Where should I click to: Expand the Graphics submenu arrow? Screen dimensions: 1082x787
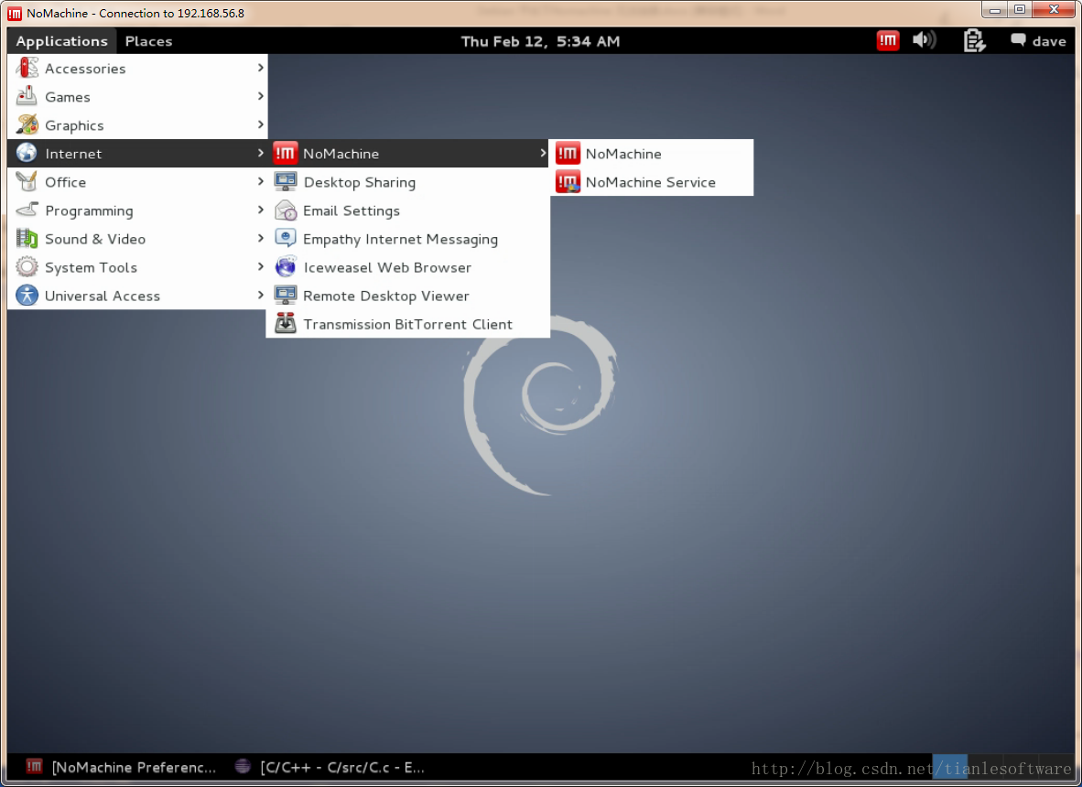260,124
